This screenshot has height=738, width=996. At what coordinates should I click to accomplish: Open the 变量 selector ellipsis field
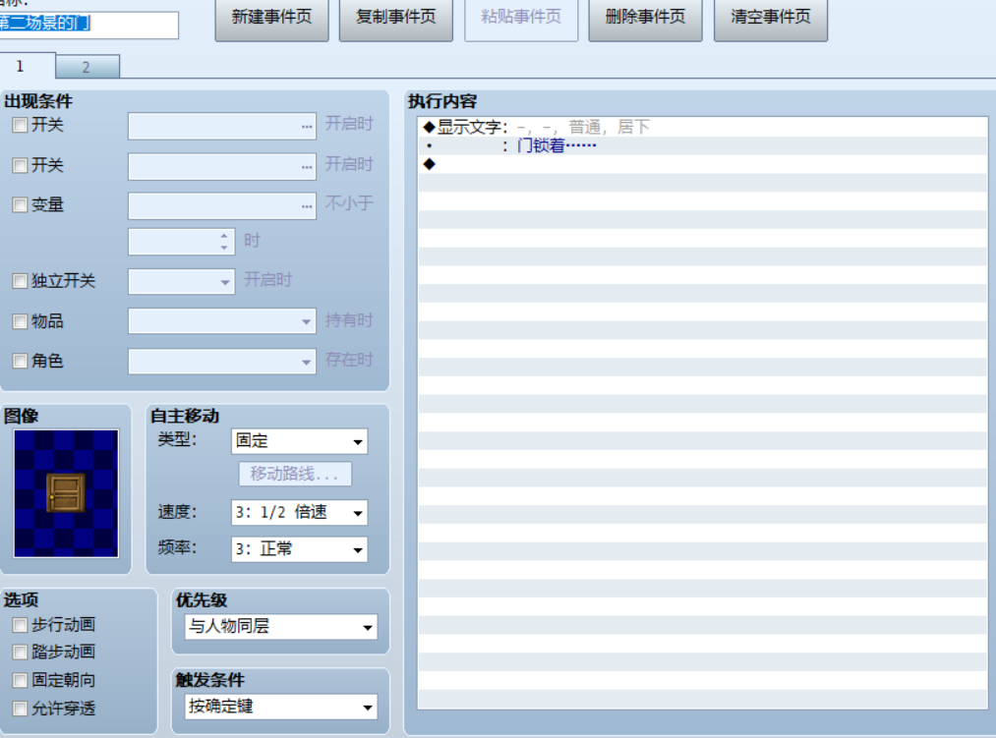221,205
